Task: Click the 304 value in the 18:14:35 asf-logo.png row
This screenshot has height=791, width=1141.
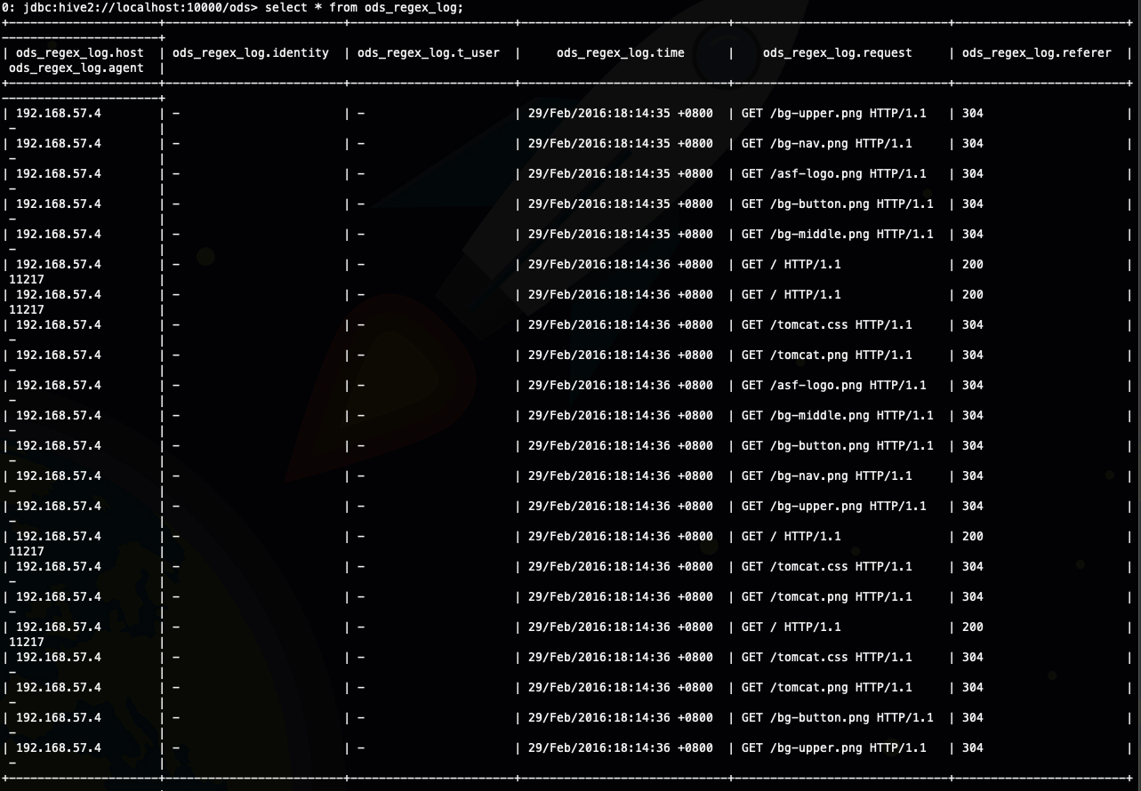Action: [x=973, y=174]
